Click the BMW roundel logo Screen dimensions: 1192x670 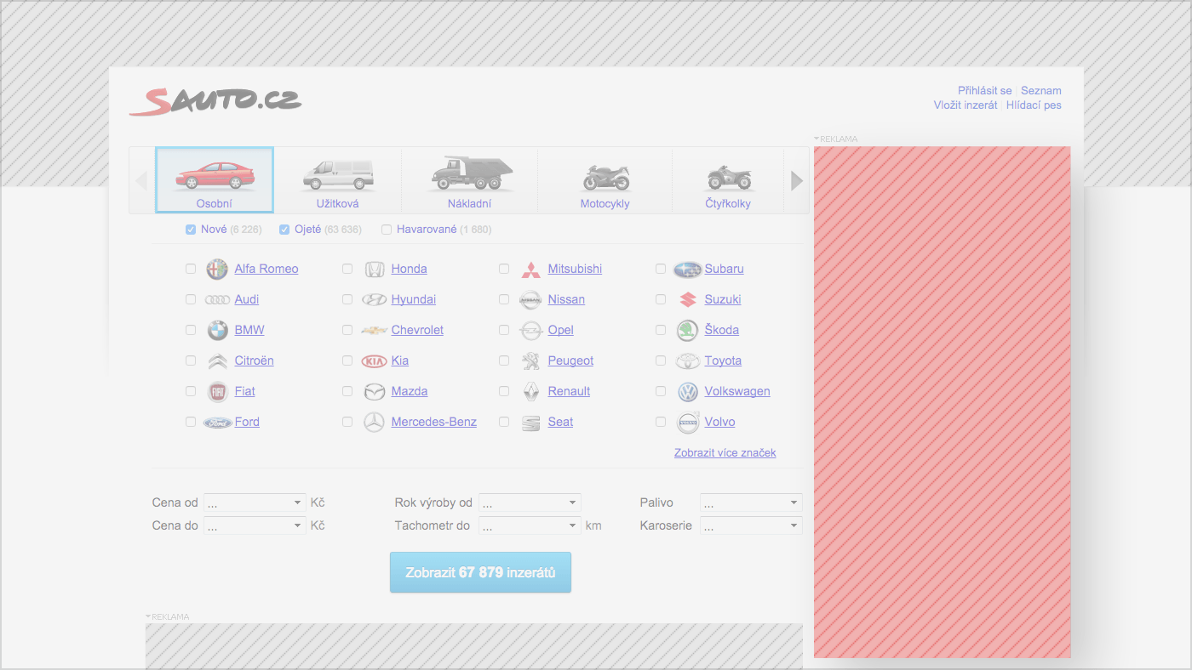217,330
